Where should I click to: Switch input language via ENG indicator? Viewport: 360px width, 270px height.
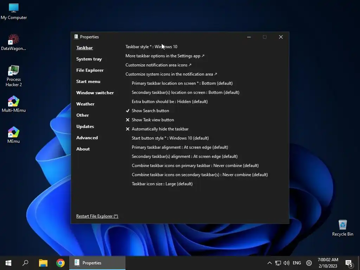[x=297, y=263]
